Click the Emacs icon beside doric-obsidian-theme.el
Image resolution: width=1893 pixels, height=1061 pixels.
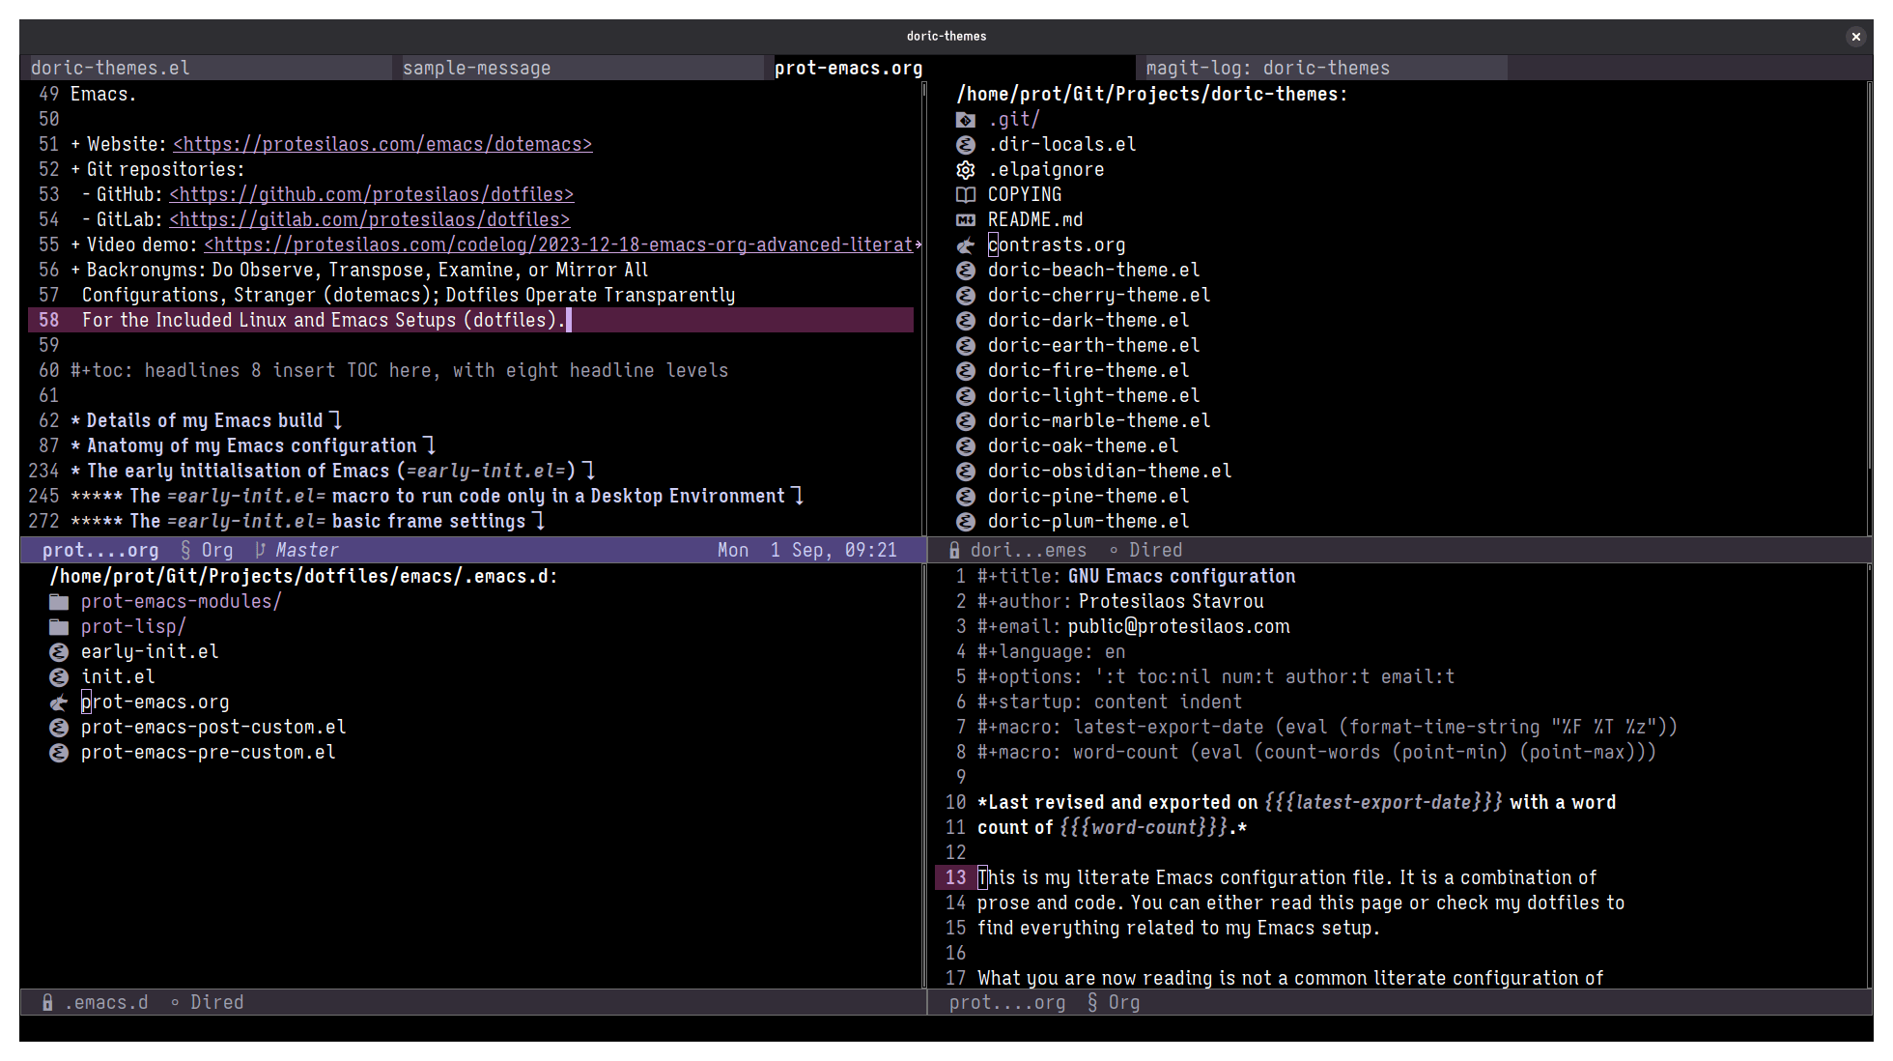click(x=965, y=472)
